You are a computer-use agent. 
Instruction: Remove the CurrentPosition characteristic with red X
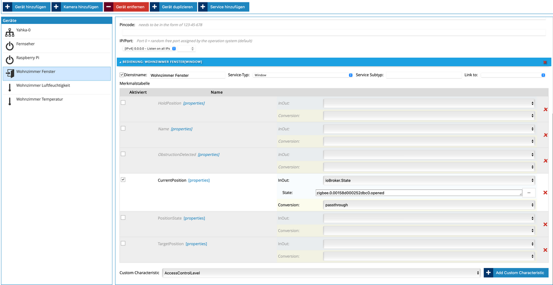(546, 193)
